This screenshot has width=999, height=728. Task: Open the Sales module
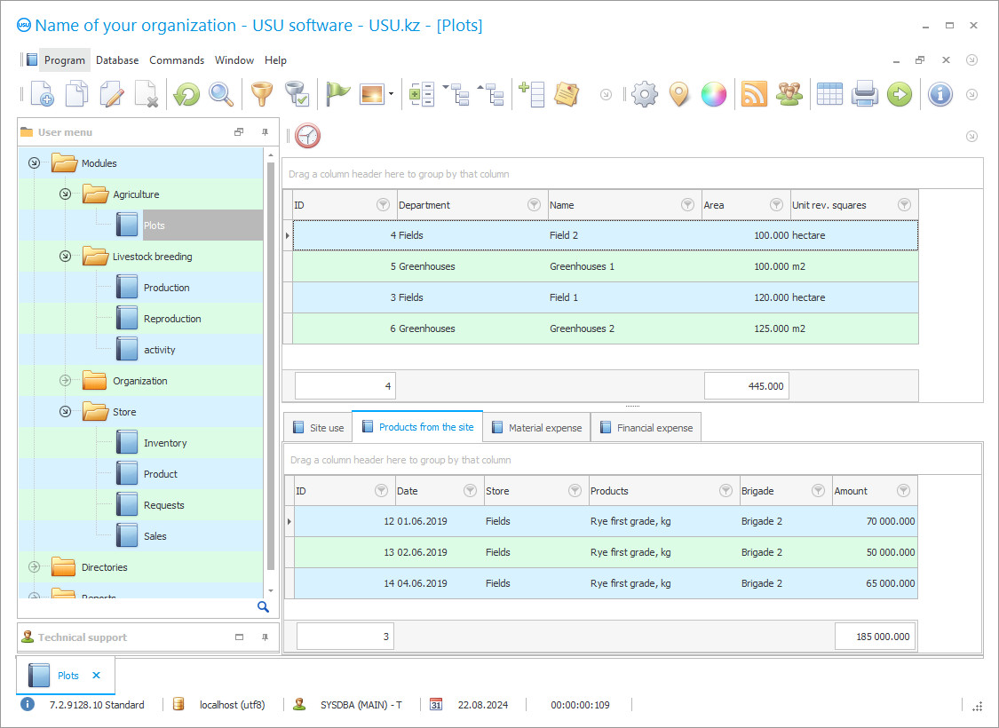coord(155,536)
